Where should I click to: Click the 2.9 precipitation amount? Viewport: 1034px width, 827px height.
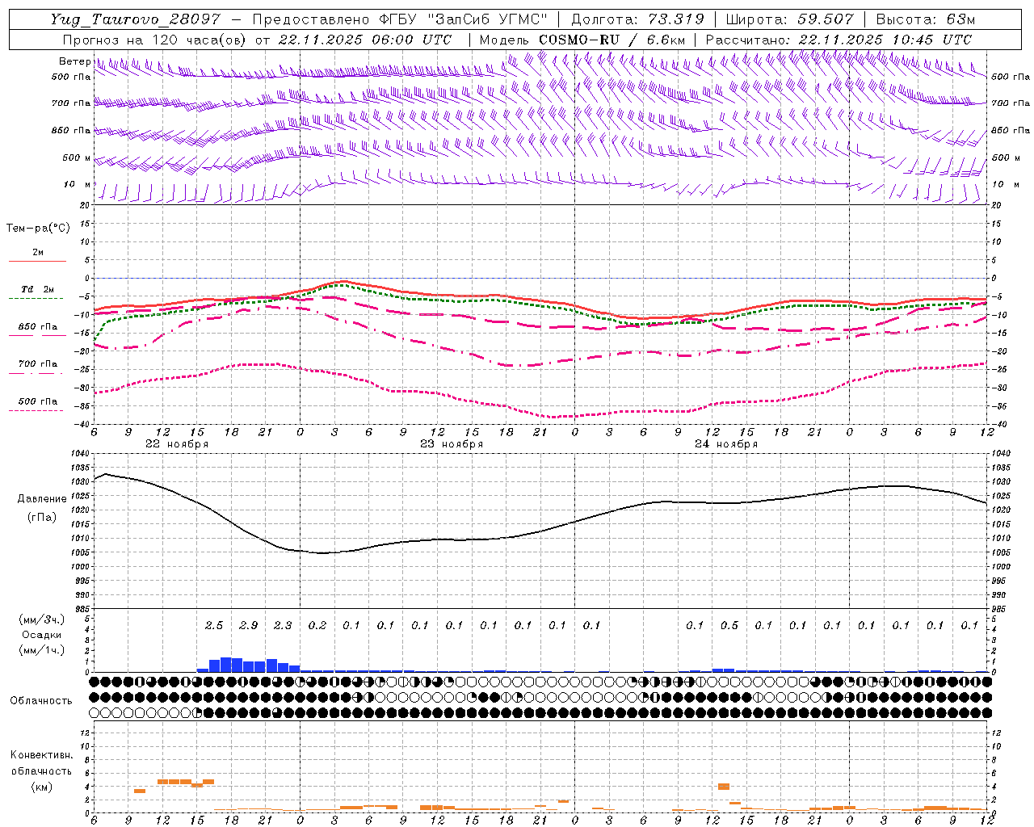tap(248, 626)
